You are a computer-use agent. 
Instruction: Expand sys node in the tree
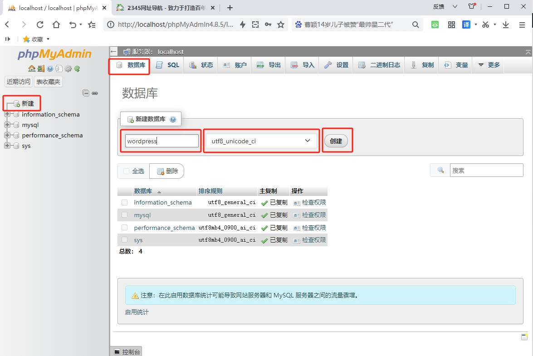(7, 146)
